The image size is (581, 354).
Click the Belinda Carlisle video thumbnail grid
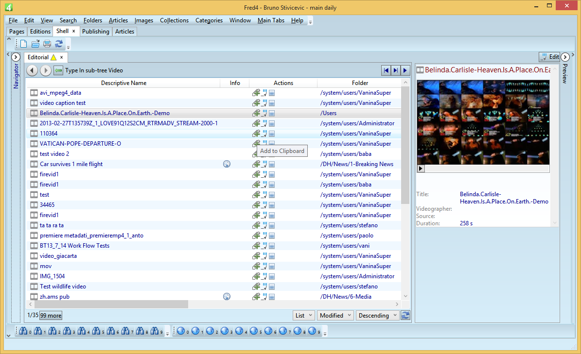pyautogui.click(x=483, y=122)
